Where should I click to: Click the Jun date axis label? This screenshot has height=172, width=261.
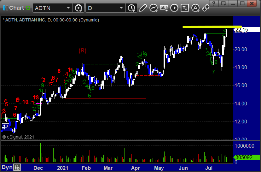pos(183,168)
